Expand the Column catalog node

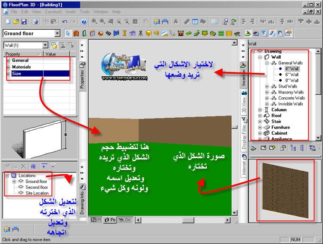[x=260, y=110]
